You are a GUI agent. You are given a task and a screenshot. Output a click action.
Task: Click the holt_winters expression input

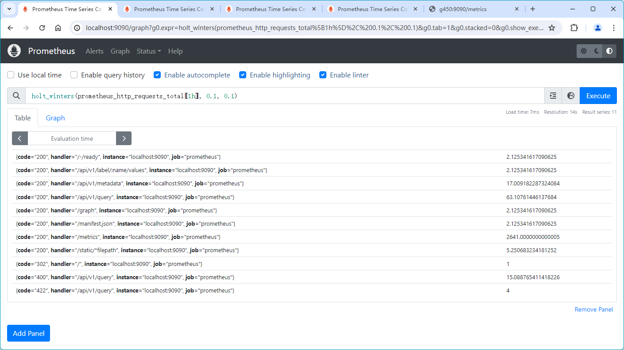(285, 96)
